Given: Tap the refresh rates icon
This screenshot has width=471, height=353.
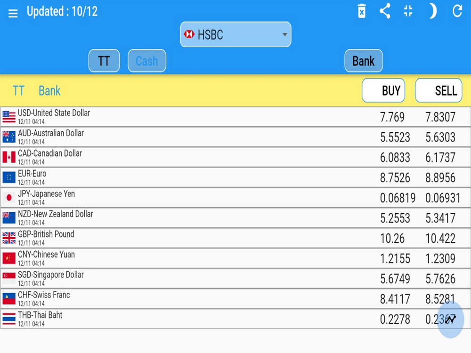Looking at the screenshot, I should [x=457, y=11].
